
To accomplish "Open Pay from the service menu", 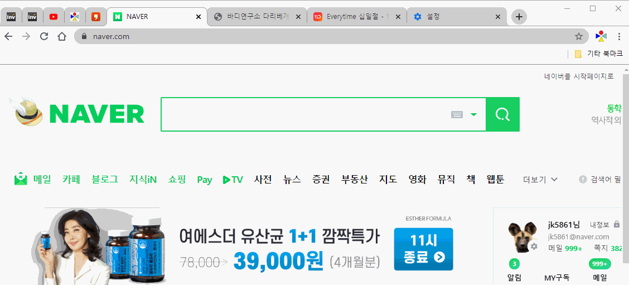I will pos(205,180).
